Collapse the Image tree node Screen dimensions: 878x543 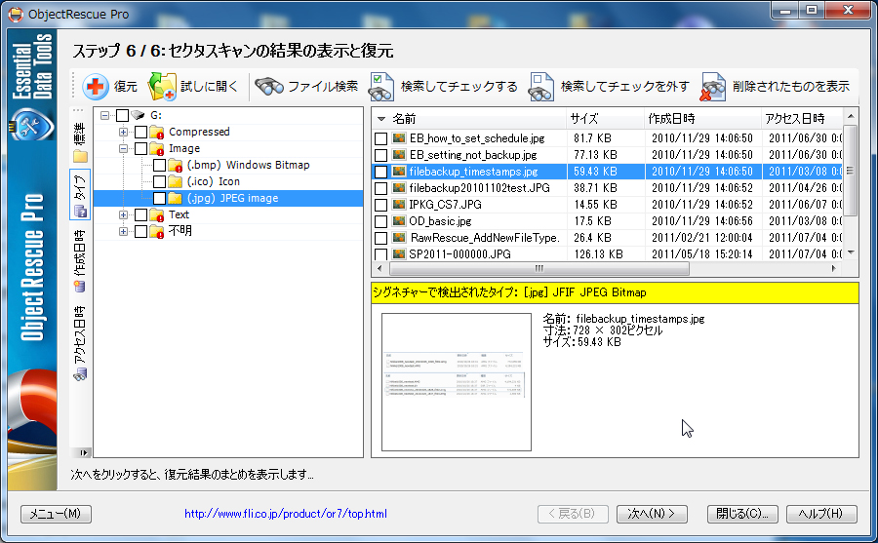point(123,149)
